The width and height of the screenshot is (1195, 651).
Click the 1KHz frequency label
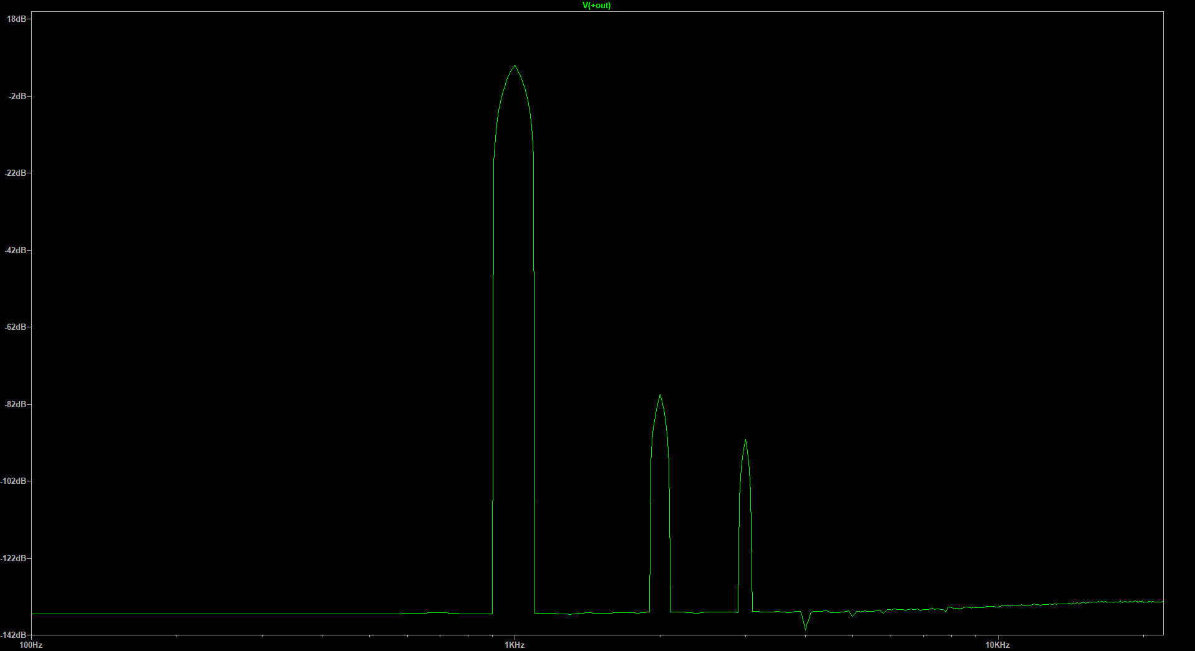[515, 645]
